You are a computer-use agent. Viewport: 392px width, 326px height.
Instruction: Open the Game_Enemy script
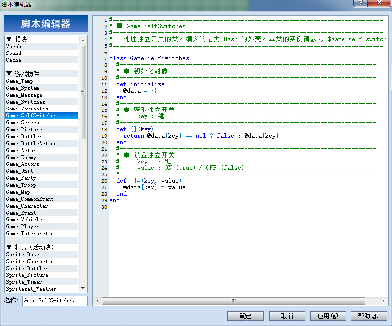pyautogui.click(x=42, y=157)
